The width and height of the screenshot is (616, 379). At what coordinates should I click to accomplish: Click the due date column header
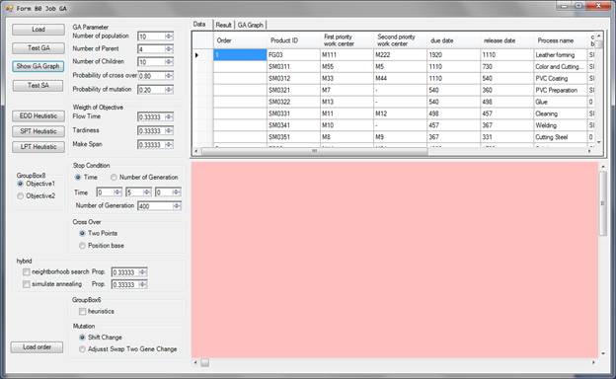click(x=454, y=40)
